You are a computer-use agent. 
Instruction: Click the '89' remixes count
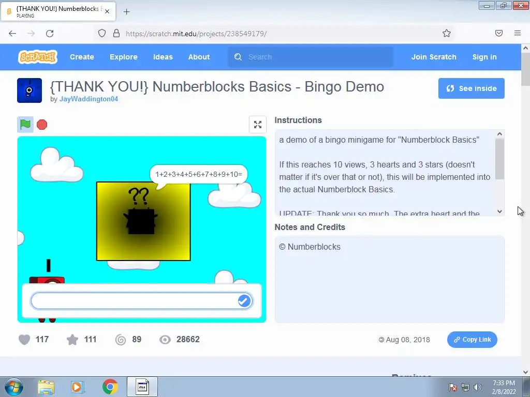click(x=137, y=339)
